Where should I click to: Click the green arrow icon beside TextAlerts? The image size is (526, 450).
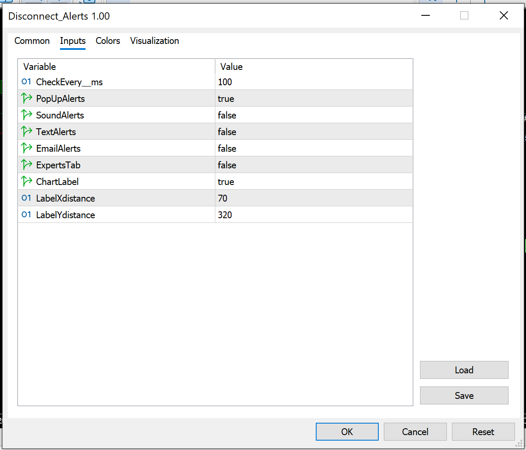[x=26, y=131]
